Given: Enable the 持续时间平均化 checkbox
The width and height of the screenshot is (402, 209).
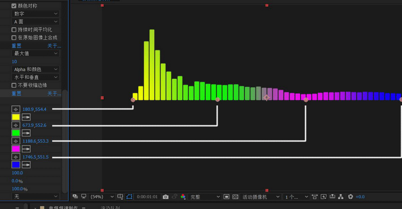Looking at the screenshot, I should pyautogui.click(x=14, y=30).
